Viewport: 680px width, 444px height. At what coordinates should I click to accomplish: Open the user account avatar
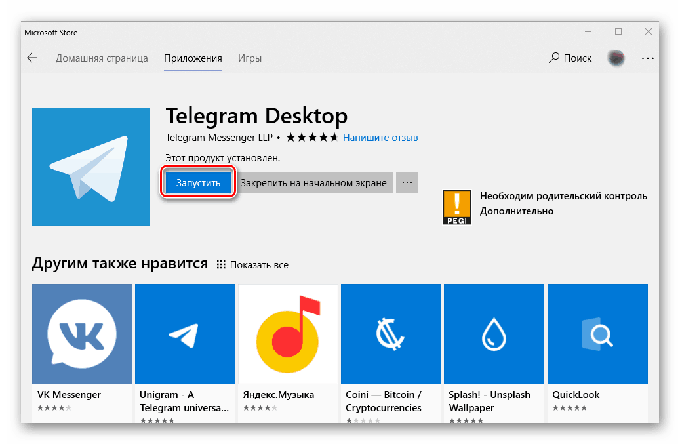tap(616, 58)
